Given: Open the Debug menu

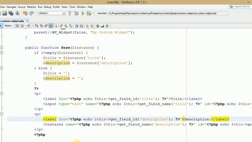Looking at the screenshot, I should coord(47,7).
